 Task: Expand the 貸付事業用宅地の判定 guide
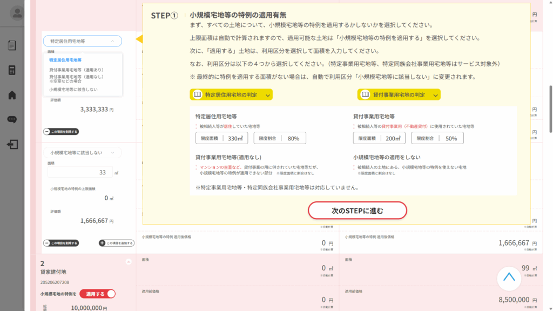399,95
